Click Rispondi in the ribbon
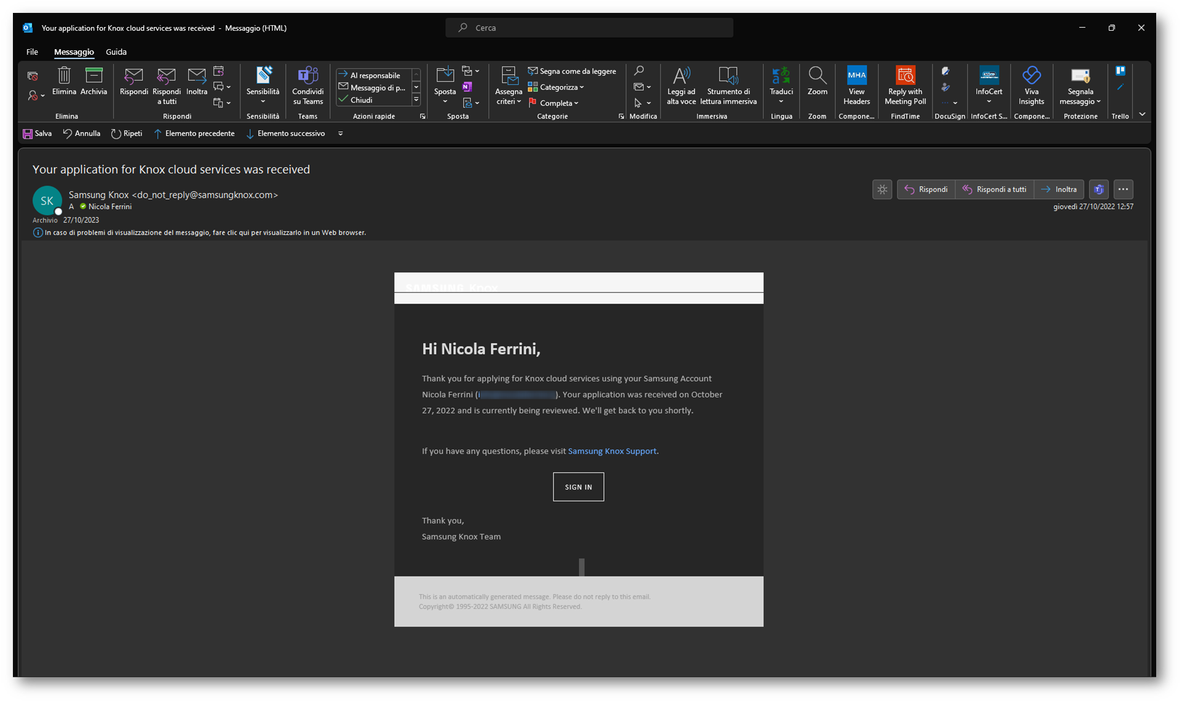Screen dimensions: 1182x703 click(x=133, y=82)
